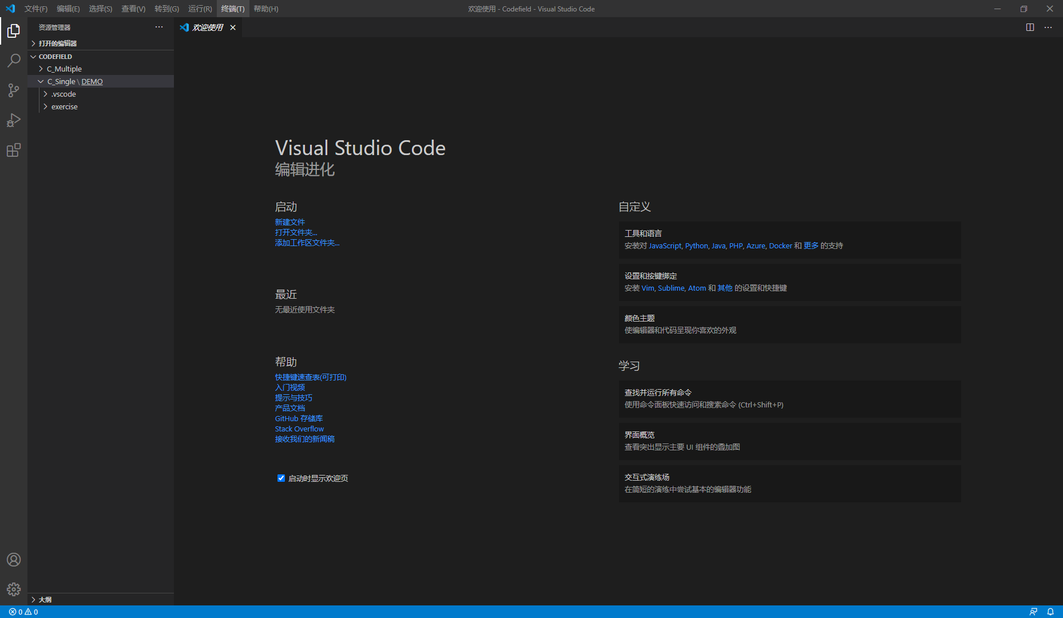Open 快捷键速查表(可打印) link
The image size is (1063, 618).
point(311,377)
